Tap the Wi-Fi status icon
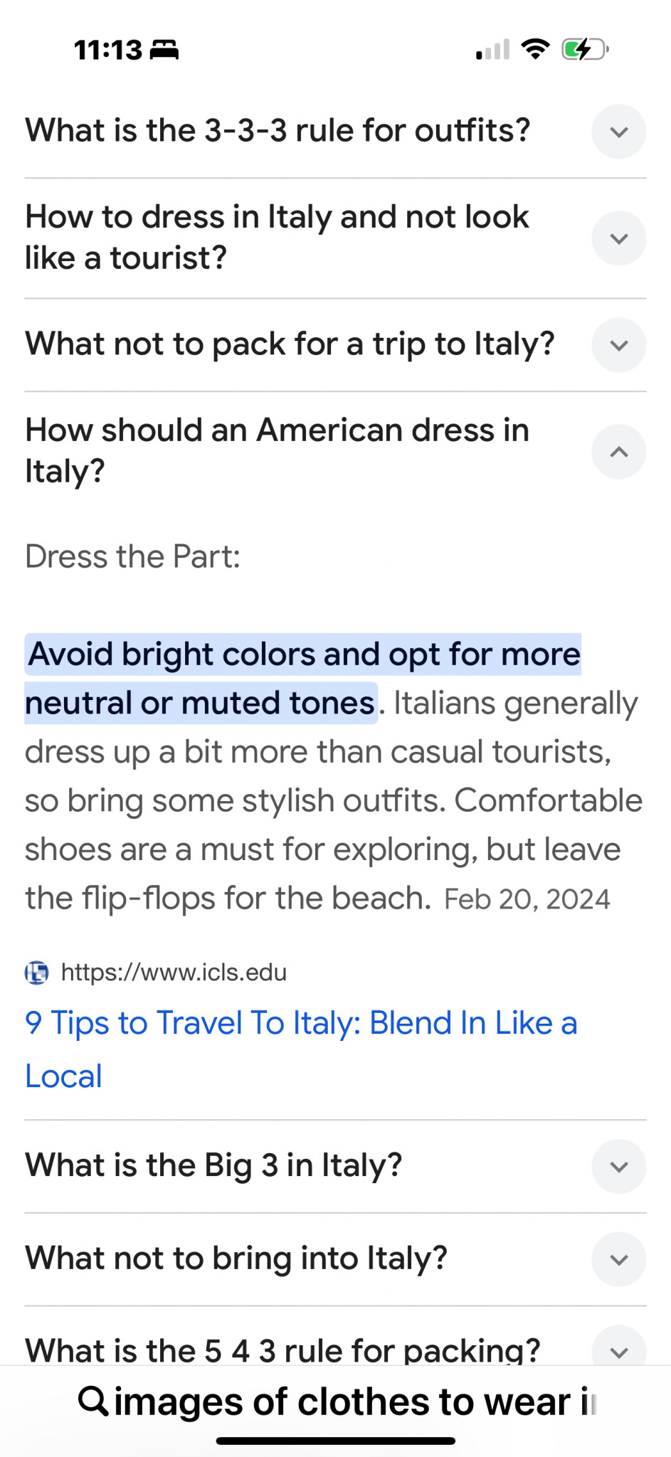The image size is (671, 1457). pyautogui.click(x=535, y=49)
